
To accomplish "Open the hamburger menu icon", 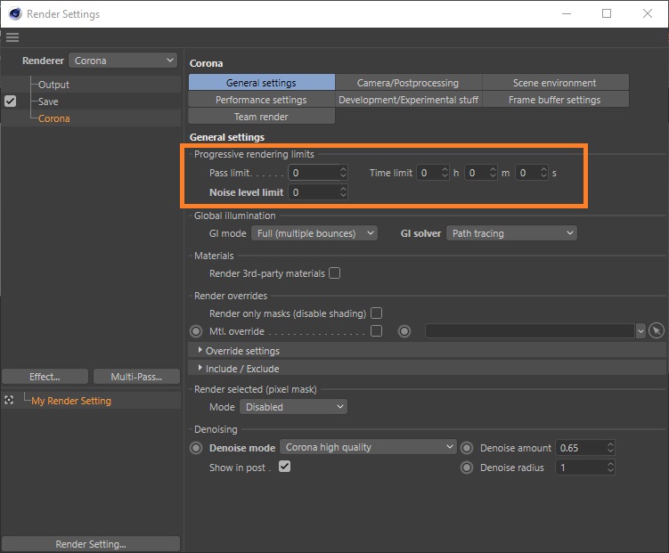I will point(12,37).
